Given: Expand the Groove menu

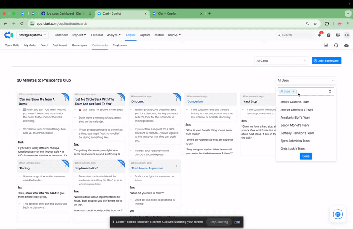Looking at the screenshot, I should click(174, 35).
